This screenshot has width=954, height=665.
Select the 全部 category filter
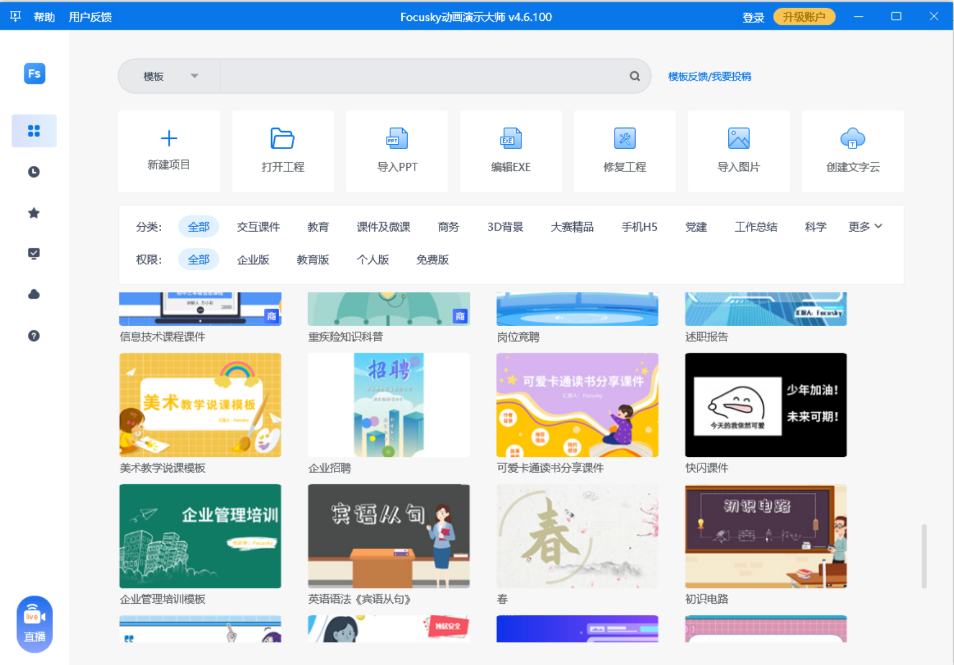(x=198, y=227)
